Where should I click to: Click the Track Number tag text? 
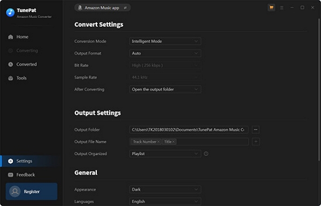point(145,141)
